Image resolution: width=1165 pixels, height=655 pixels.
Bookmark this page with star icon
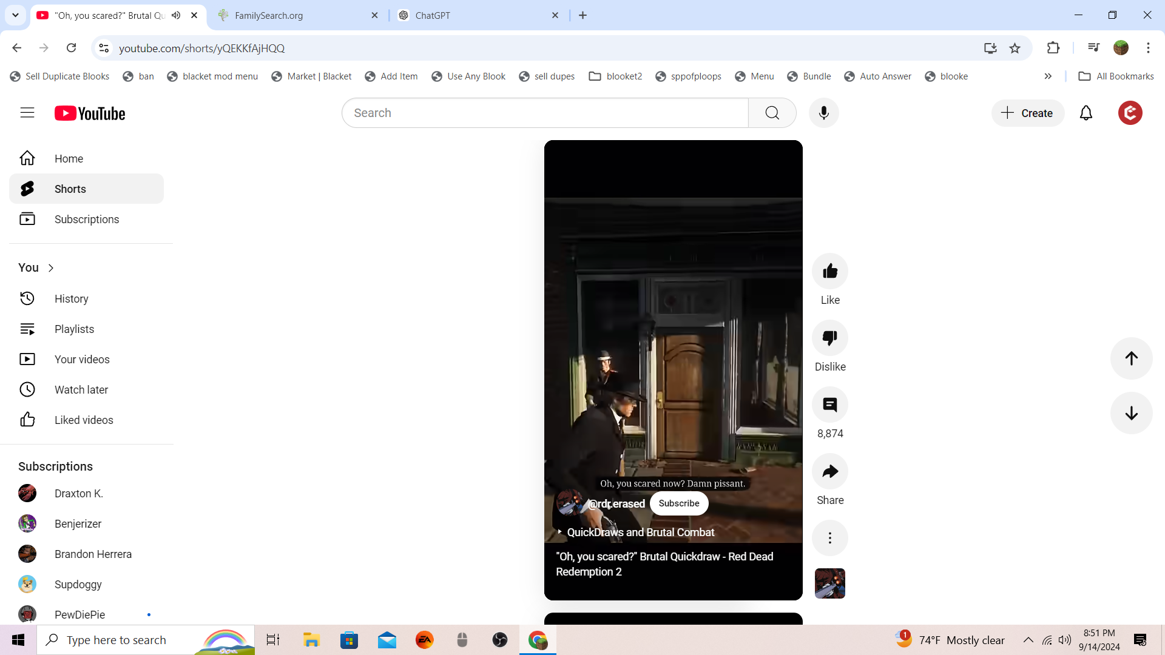1015,48
